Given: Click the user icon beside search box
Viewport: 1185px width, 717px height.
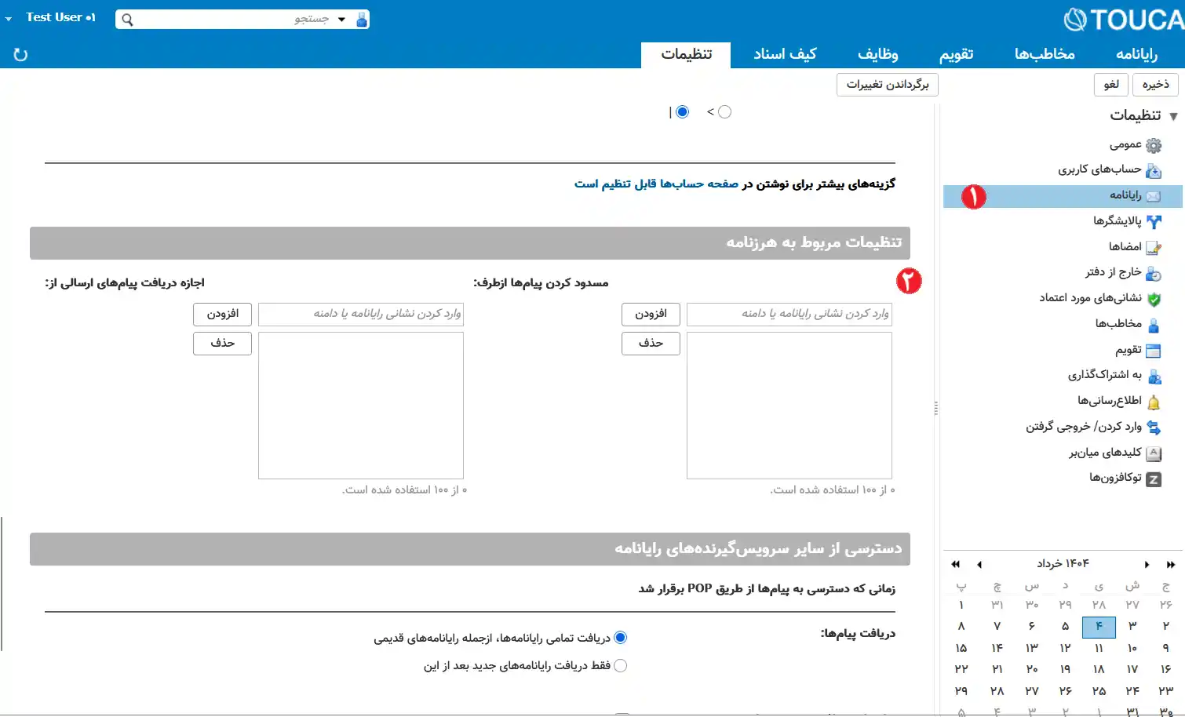Looking at the screenshot, I should click(x=361, y=19).
